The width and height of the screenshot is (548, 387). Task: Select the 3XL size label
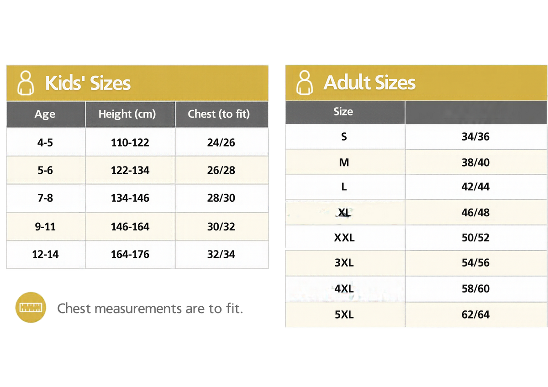click(344, 263)
